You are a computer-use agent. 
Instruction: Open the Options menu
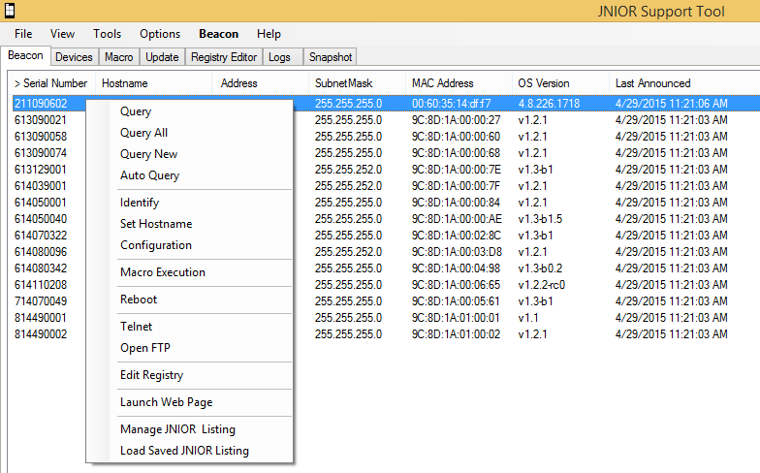point(160,34)
